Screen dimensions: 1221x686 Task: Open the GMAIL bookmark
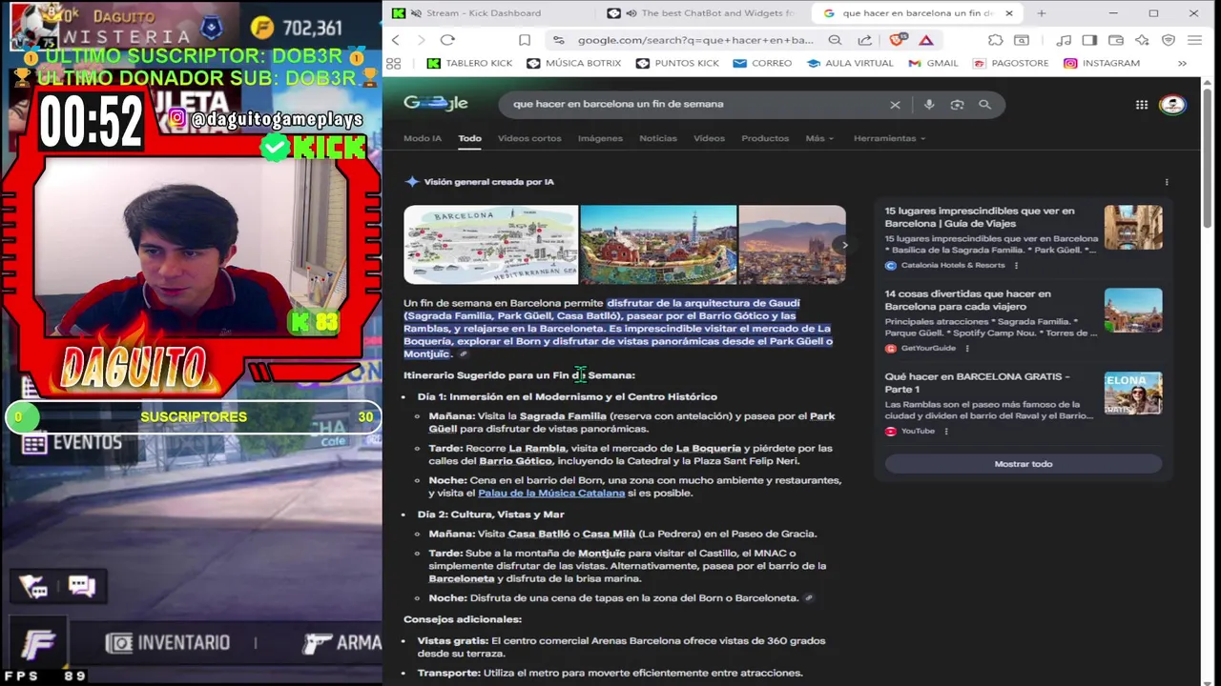coord(933,63)
